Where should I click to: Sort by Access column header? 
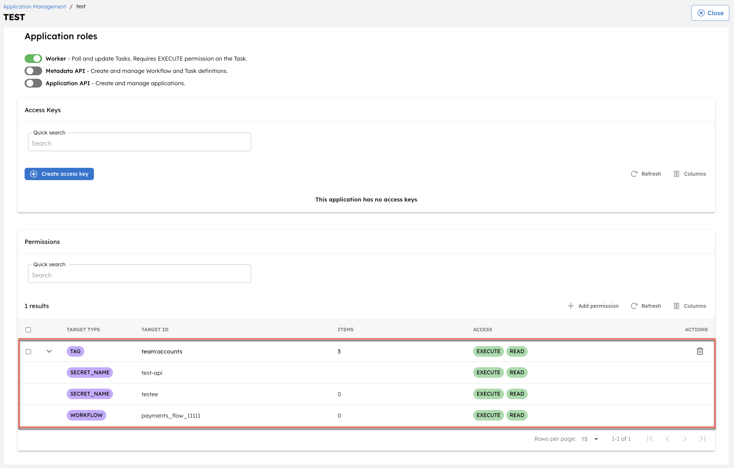483,329
